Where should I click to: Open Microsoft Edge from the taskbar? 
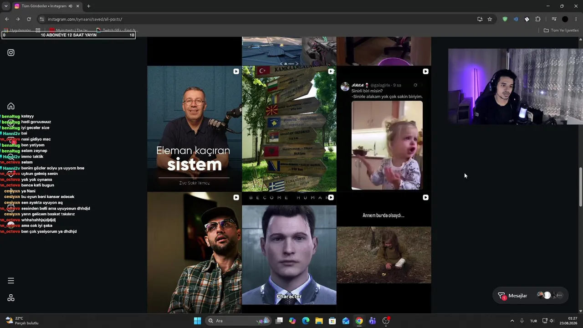click(x=306, y=321)
